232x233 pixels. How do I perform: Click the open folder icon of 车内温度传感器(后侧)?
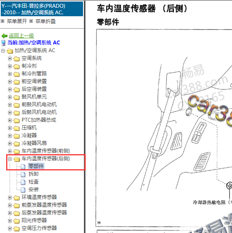click(17, 159)
